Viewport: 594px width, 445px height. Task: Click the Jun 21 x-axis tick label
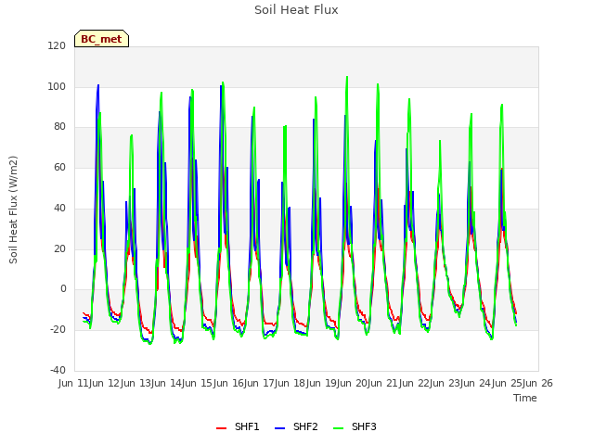click(x=384, y=383)
